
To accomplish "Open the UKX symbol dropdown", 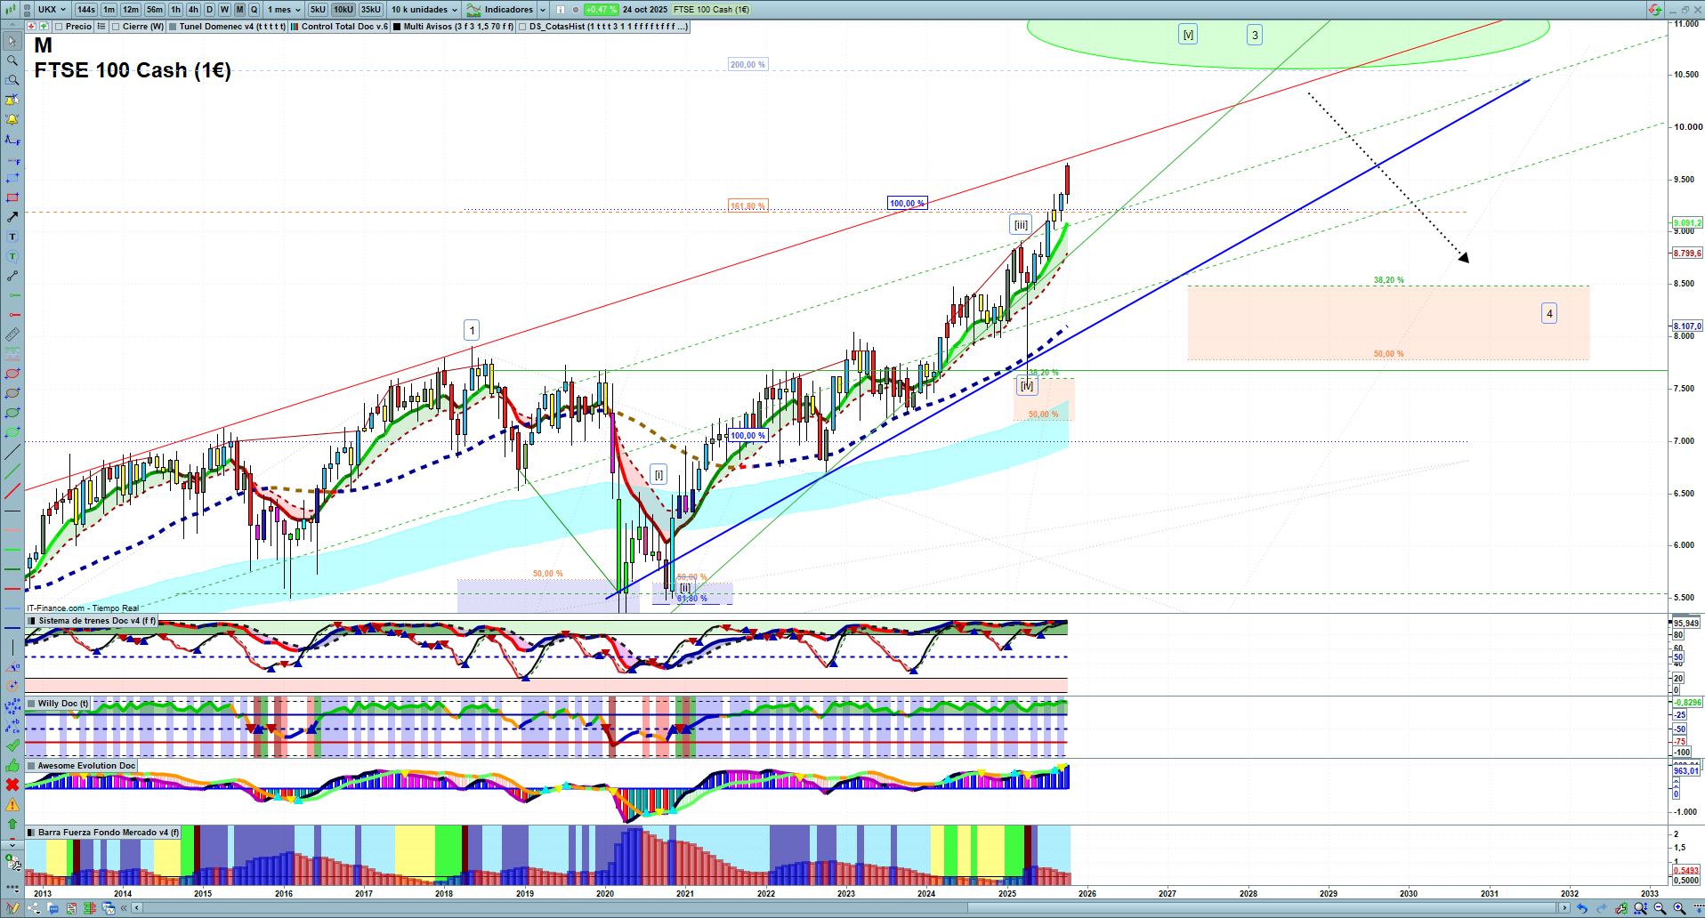I will coord(52,10).
